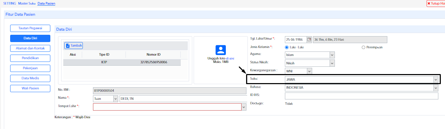Image resolution: width=445 pixels, height=129 pixels.
Task: Select the KTP cell in ID table
Action: pos(105,62)
